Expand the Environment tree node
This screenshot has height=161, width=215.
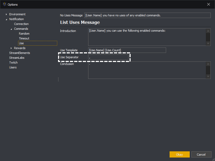6,14
